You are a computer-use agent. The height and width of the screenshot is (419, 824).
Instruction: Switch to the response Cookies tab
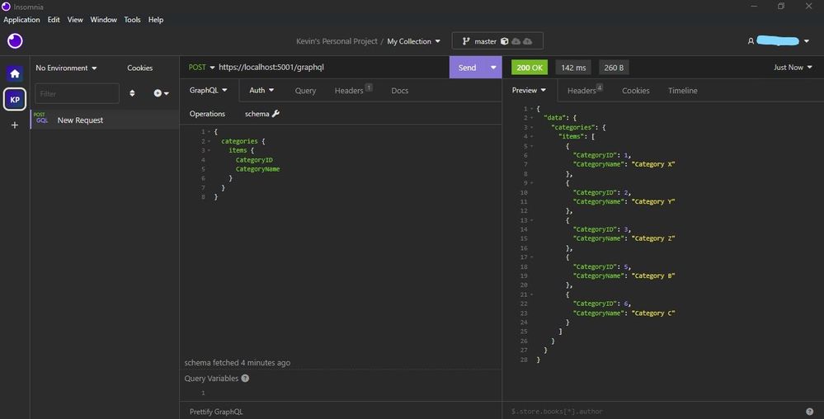coord(635,91)
